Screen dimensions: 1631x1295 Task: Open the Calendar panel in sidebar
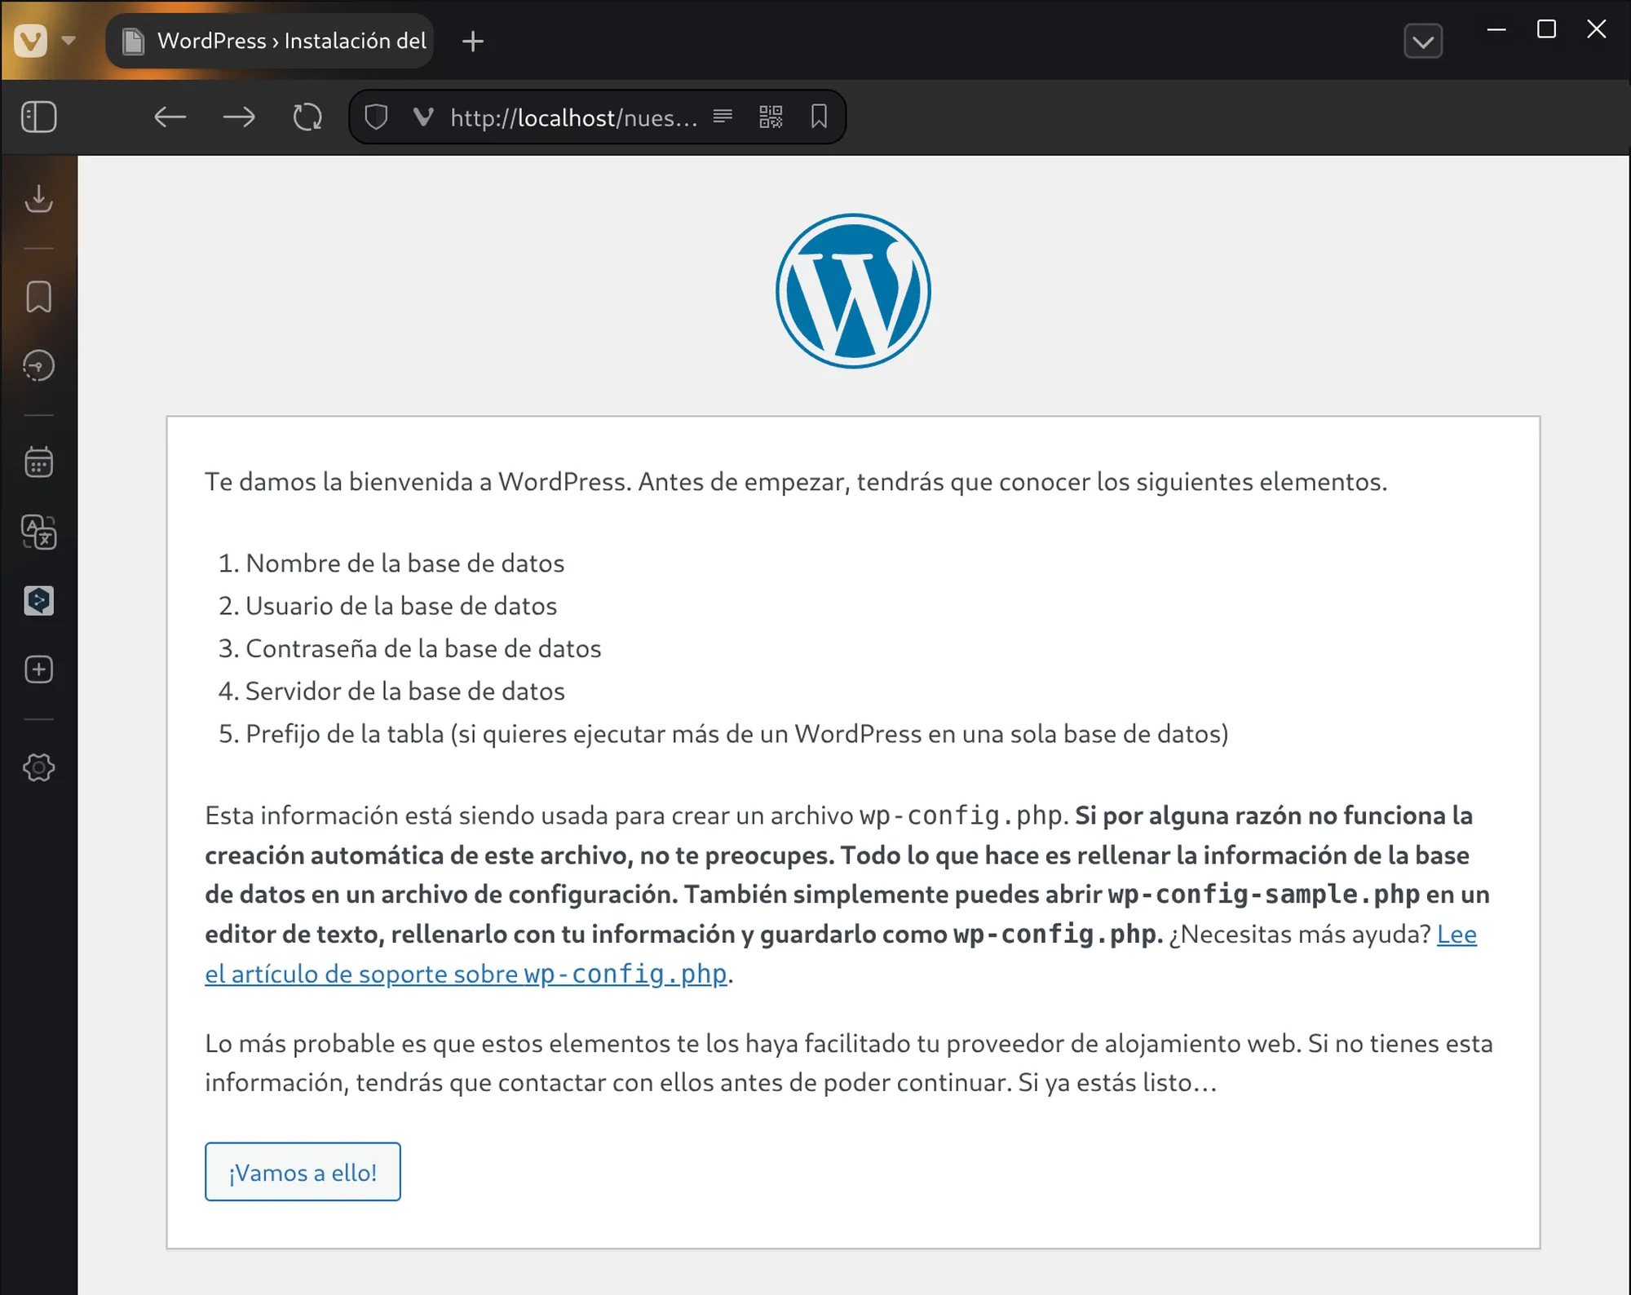[38, 462]
